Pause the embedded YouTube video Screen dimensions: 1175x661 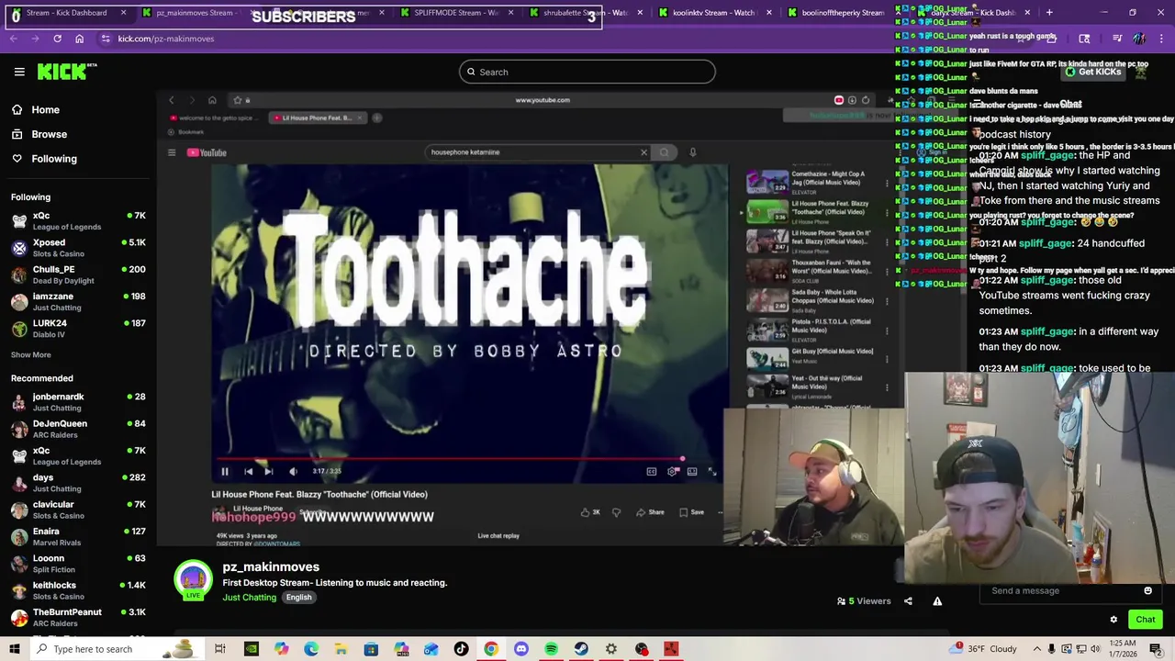coord(225,471)
